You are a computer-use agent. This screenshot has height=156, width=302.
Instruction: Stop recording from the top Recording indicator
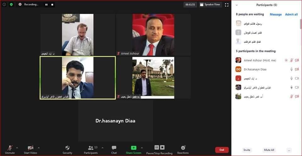(52, 5)
